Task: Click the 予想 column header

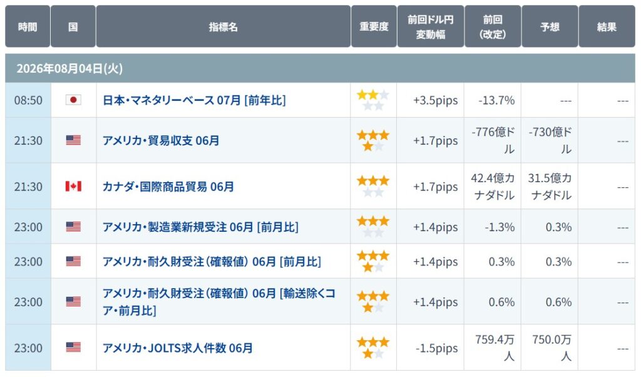Action: pyautogui.click(x=550, y=26)
